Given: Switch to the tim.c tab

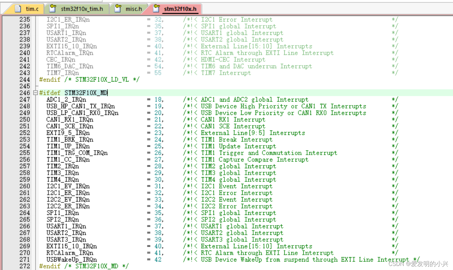Looking at the screenshot, I should 27,9.
